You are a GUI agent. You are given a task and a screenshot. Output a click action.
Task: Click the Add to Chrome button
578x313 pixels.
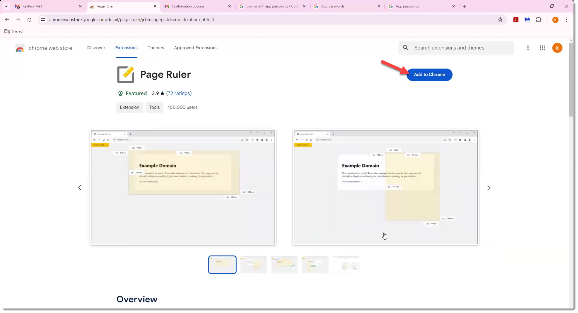[429, 75]
